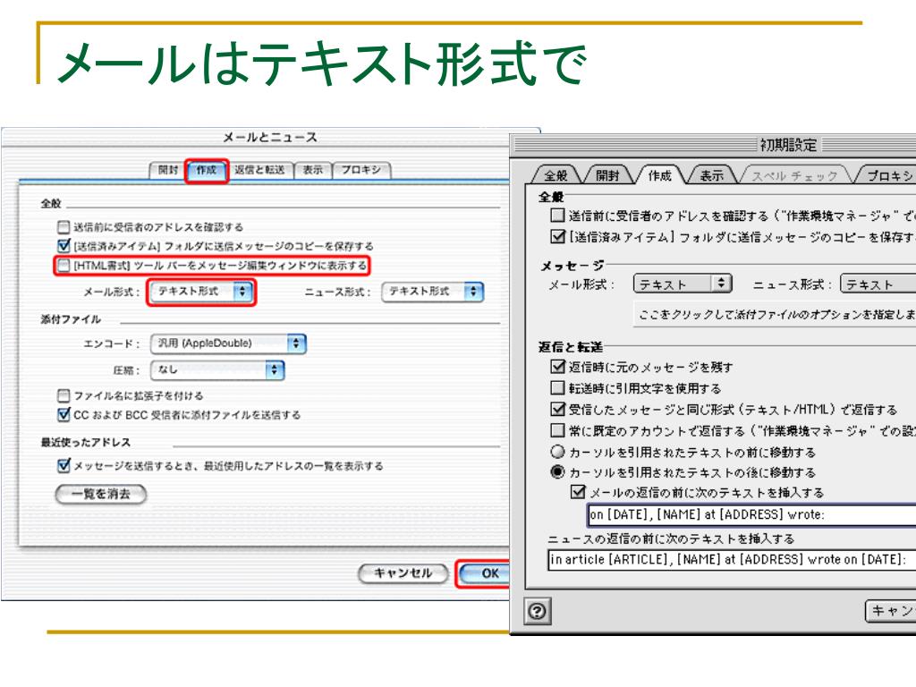The width and height of the screenshot is (916, 687).
Task: Select カーソルを引用されたテキストの後に移動する radio
Action: coord(558,471)
